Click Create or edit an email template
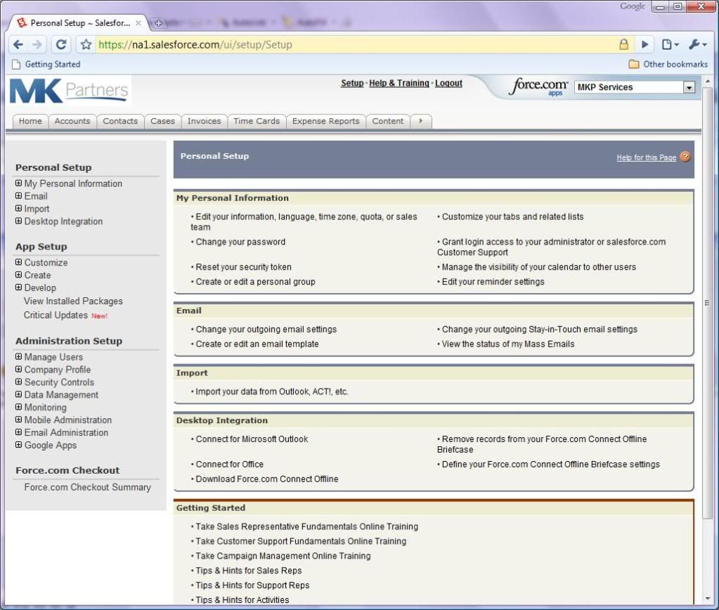Screen dimensions: 719x610 (x=257, y=344)
